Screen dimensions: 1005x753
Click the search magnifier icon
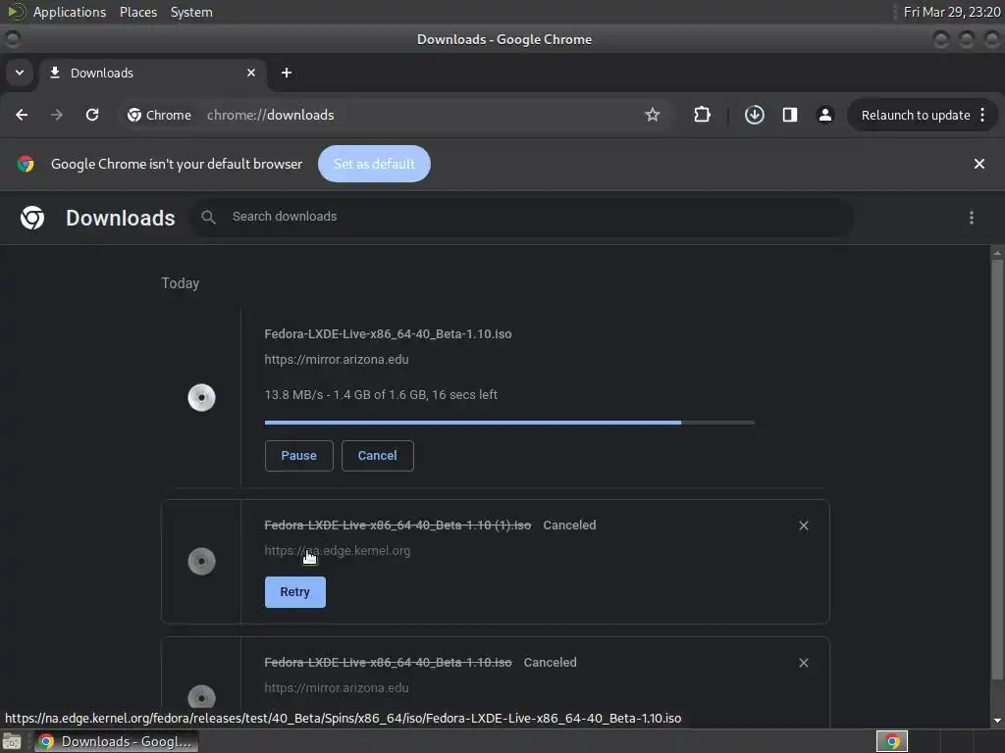pos(208,217)
